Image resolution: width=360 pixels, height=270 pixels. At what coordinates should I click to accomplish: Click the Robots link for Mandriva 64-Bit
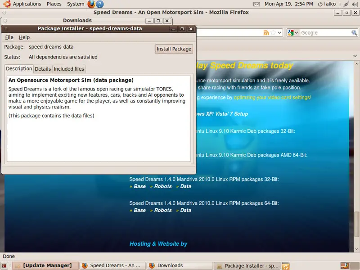[163, 210]
